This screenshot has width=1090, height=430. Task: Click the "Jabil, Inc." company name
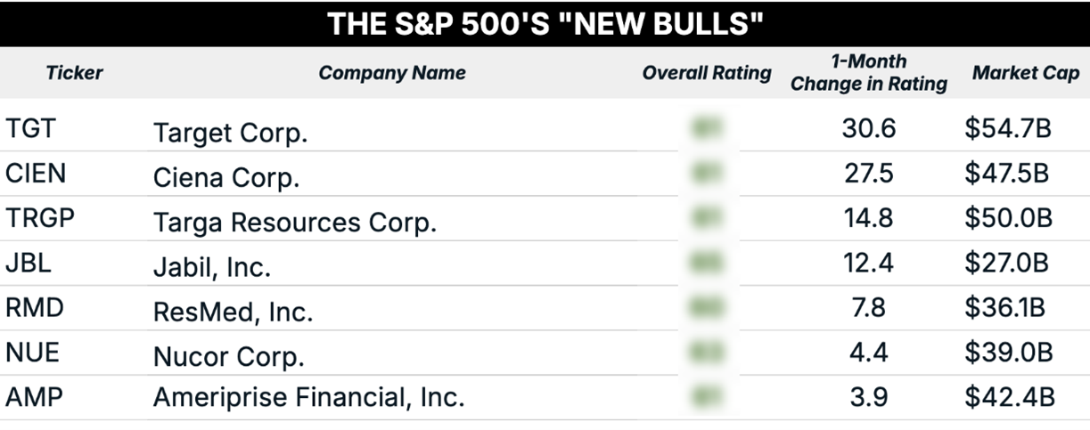pyautogui.click(x=212, y=266)
